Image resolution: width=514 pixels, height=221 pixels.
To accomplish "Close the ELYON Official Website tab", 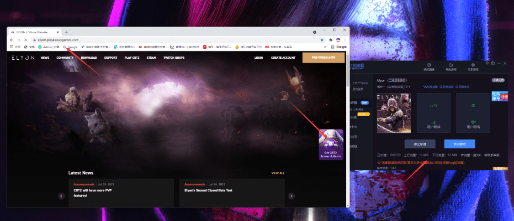I will coord(58,32).
